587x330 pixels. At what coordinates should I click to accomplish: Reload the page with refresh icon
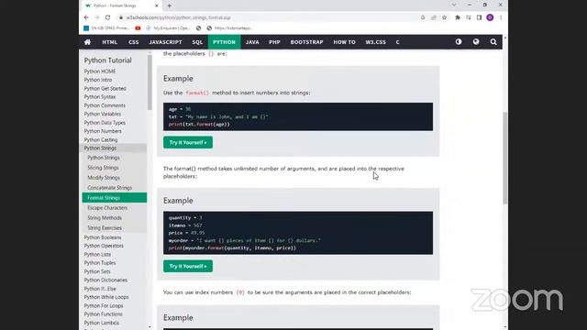pos(108,17)
